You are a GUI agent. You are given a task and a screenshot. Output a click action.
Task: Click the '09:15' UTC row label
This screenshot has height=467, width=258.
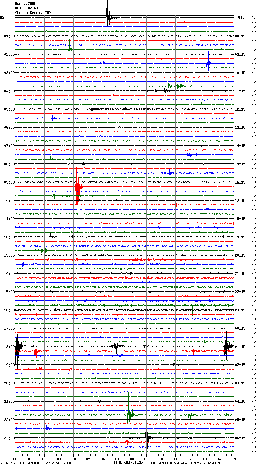[x=240, y=54]
